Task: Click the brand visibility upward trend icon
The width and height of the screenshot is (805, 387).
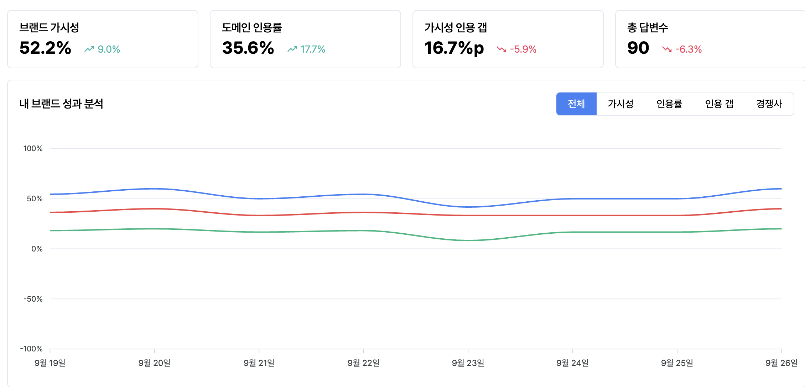Action: pyautogui.click(x=89, y=49)
